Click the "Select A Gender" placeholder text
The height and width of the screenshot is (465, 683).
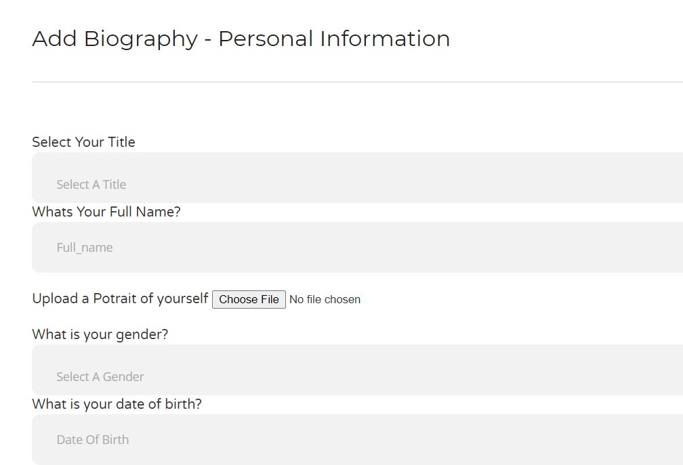[100, 377]
